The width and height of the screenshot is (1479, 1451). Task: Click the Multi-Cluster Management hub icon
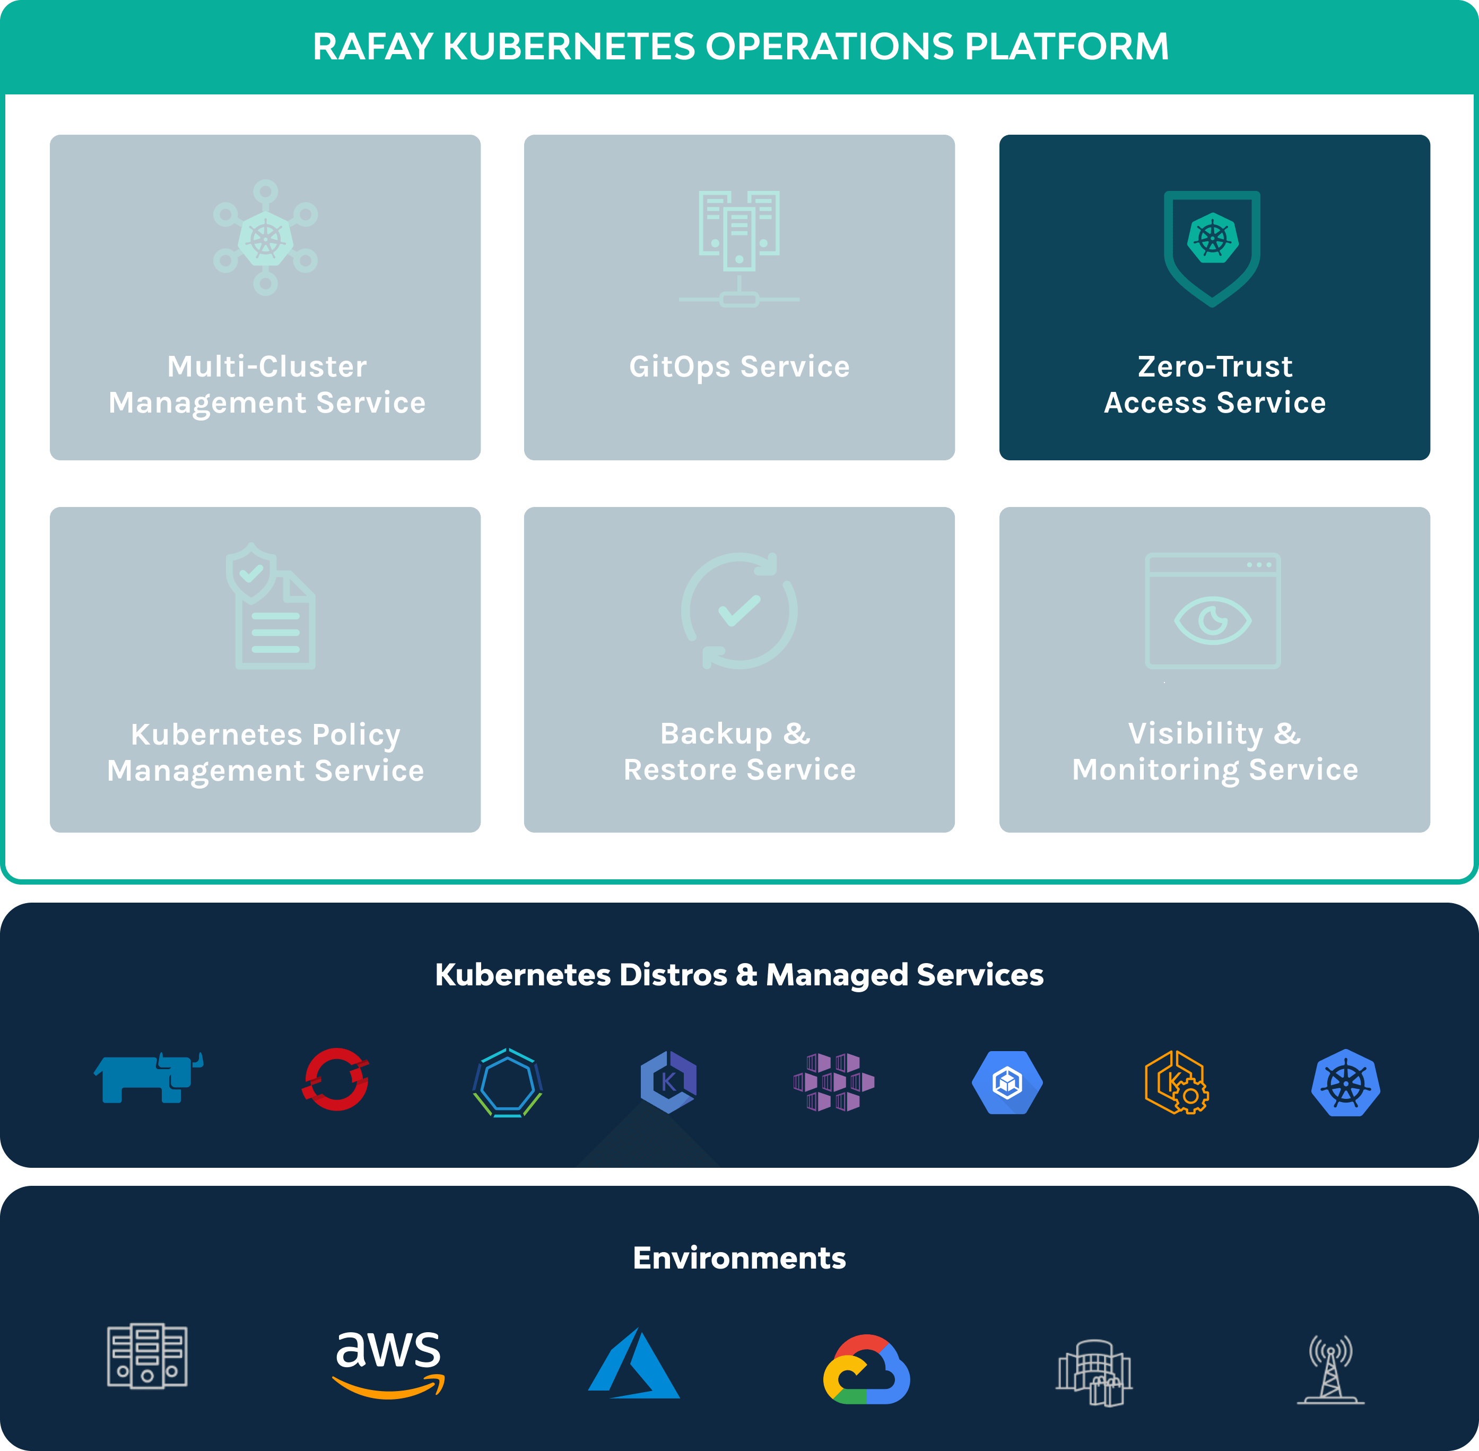pos(265,238)
